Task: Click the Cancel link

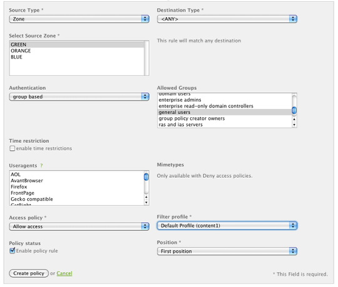Action: point(64,273)
